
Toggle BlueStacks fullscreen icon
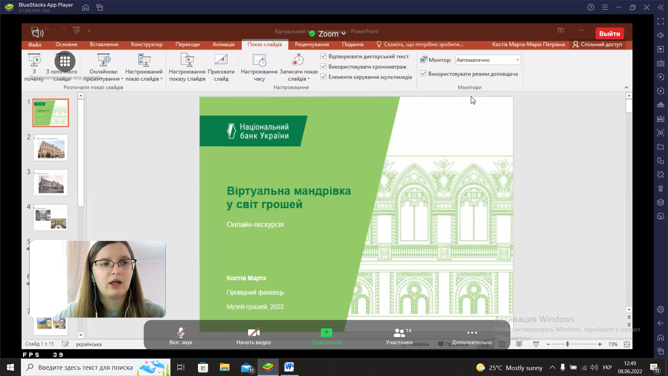(x=661, y=21)
